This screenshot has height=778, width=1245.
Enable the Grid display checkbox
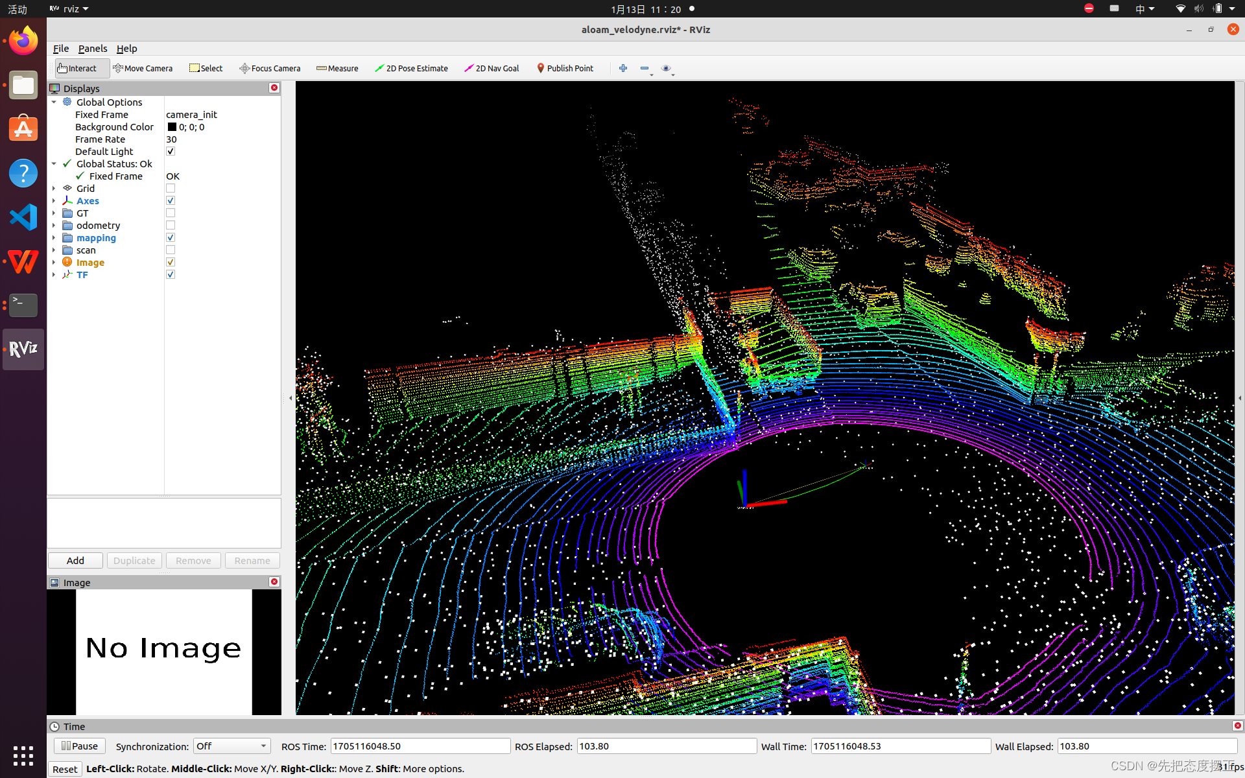click(171, 189)
